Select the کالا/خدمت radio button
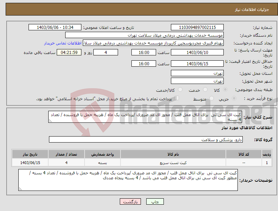This screenshot has width=278, height=211. point(180,90)
